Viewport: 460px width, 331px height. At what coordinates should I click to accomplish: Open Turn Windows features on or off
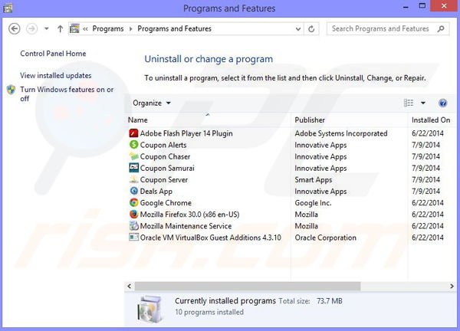tap(67, 93)
